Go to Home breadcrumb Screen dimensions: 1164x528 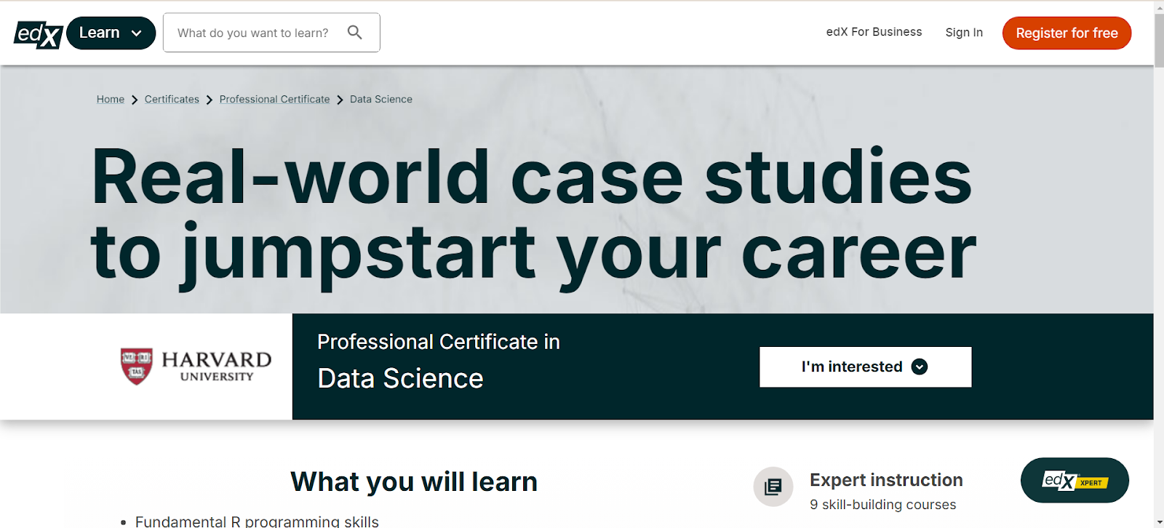coord(111,99)
